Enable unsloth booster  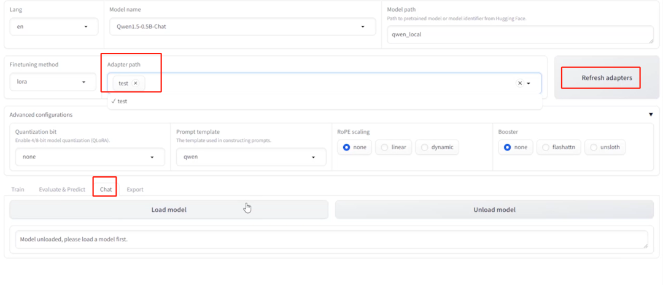pyautogui.click(x=605, y=147)
